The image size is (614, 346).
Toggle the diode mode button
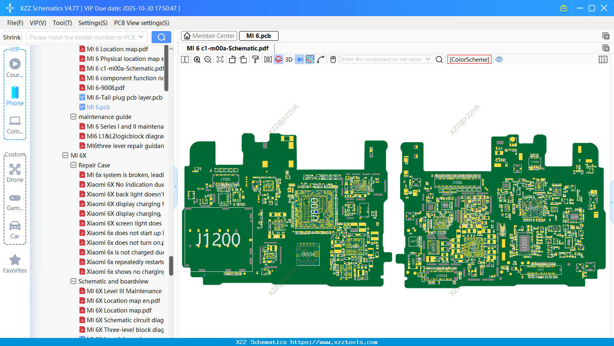point(299,60)
